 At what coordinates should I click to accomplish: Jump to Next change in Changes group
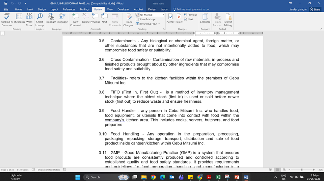188,19
